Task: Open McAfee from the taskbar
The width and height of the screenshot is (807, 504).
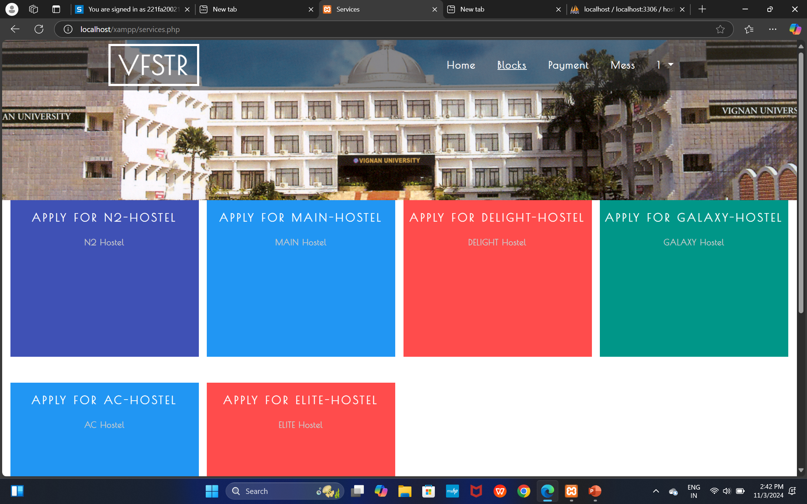Action: coord(476,491)
